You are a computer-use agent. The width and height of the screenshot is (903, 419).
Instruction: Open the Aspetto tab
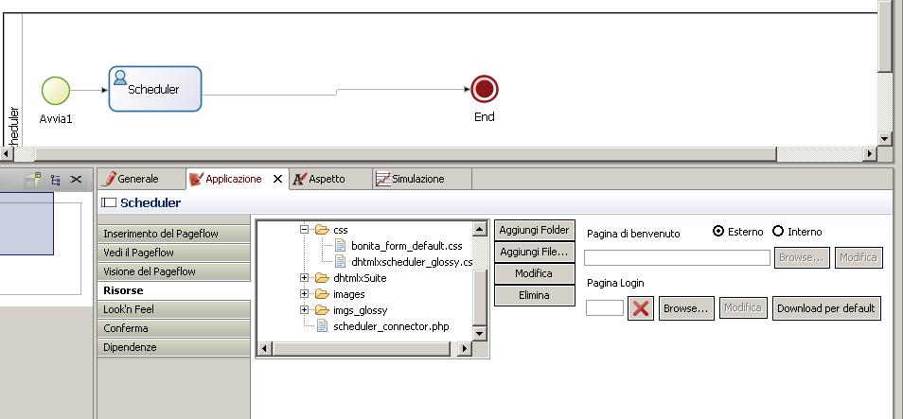[x=330, y=179]
